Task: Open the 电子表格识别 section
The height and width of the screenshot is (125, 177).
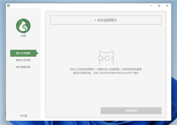Action: [23, 67]
